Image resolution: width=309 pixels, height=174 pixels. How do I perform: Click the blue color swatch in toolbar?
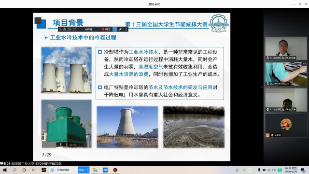point(115,29)
